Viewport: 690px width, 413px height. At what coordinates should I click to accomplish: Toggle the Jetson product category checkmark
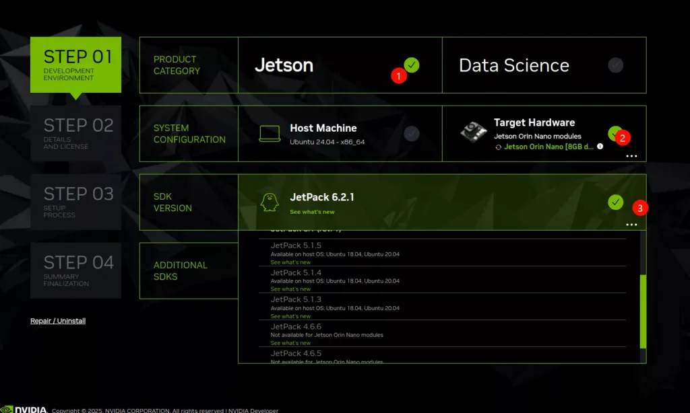tap(412, 65)
